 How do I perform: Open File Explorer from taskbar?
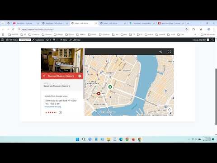pos(108,139)
